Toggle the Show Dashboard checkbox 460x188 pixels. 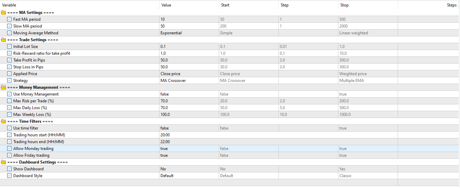pos(9,169)
